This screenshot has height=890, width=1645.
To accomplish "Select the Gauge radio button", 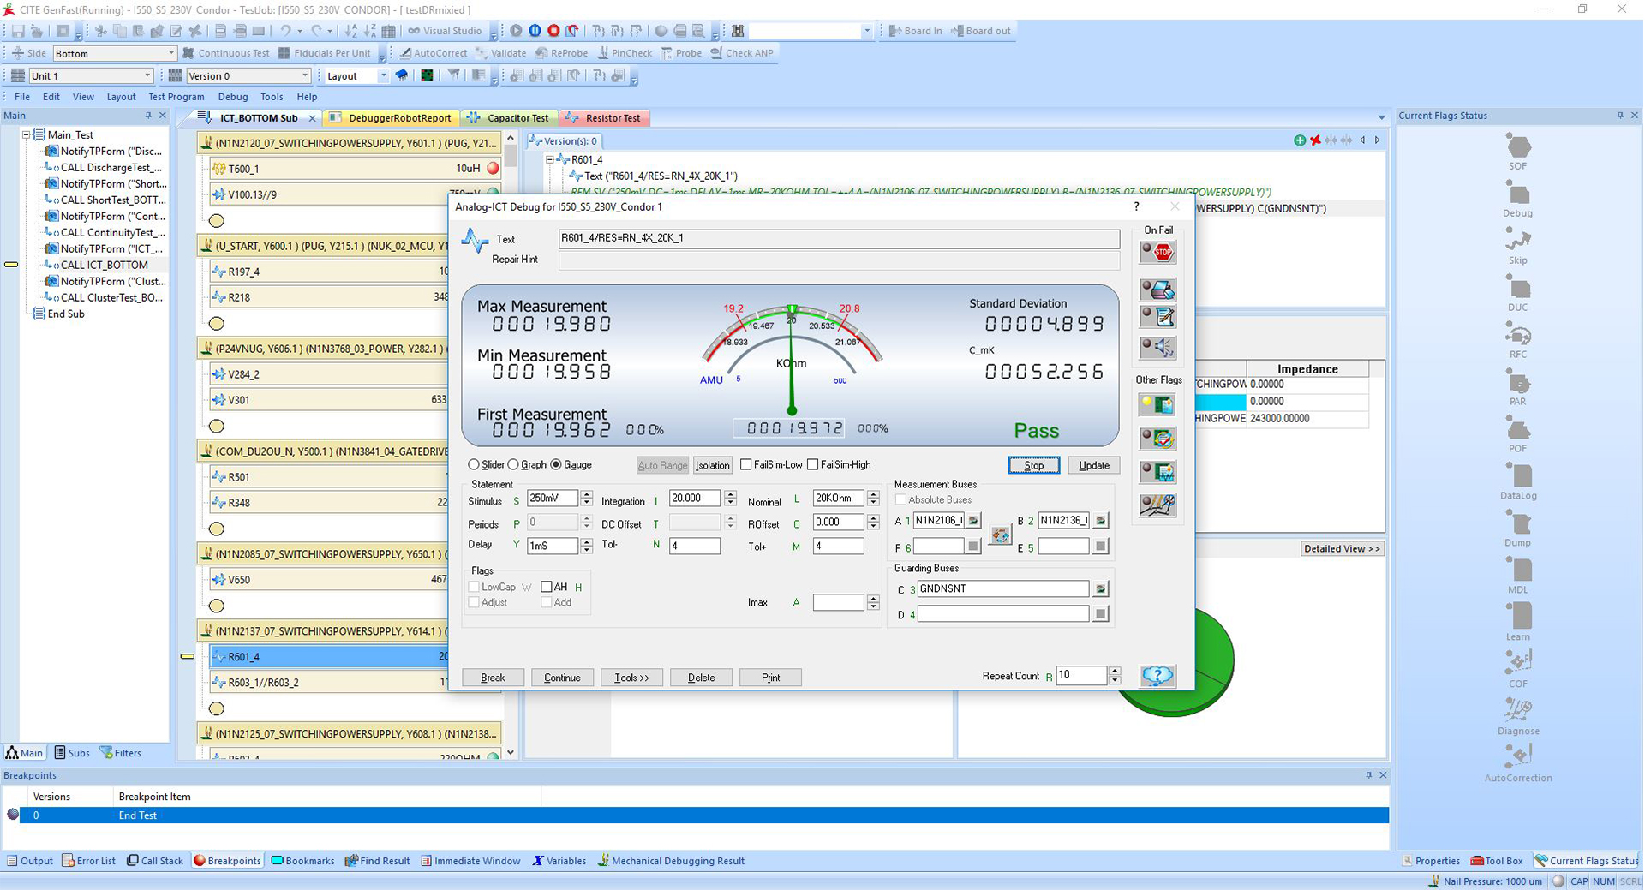I will [x=556, y=464].
